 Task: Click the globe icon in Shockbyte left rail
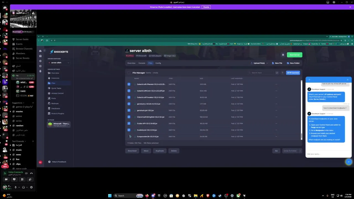[x=40, y=66]
